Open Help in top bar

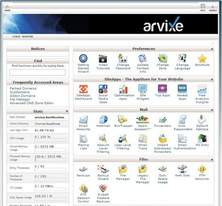203,8
